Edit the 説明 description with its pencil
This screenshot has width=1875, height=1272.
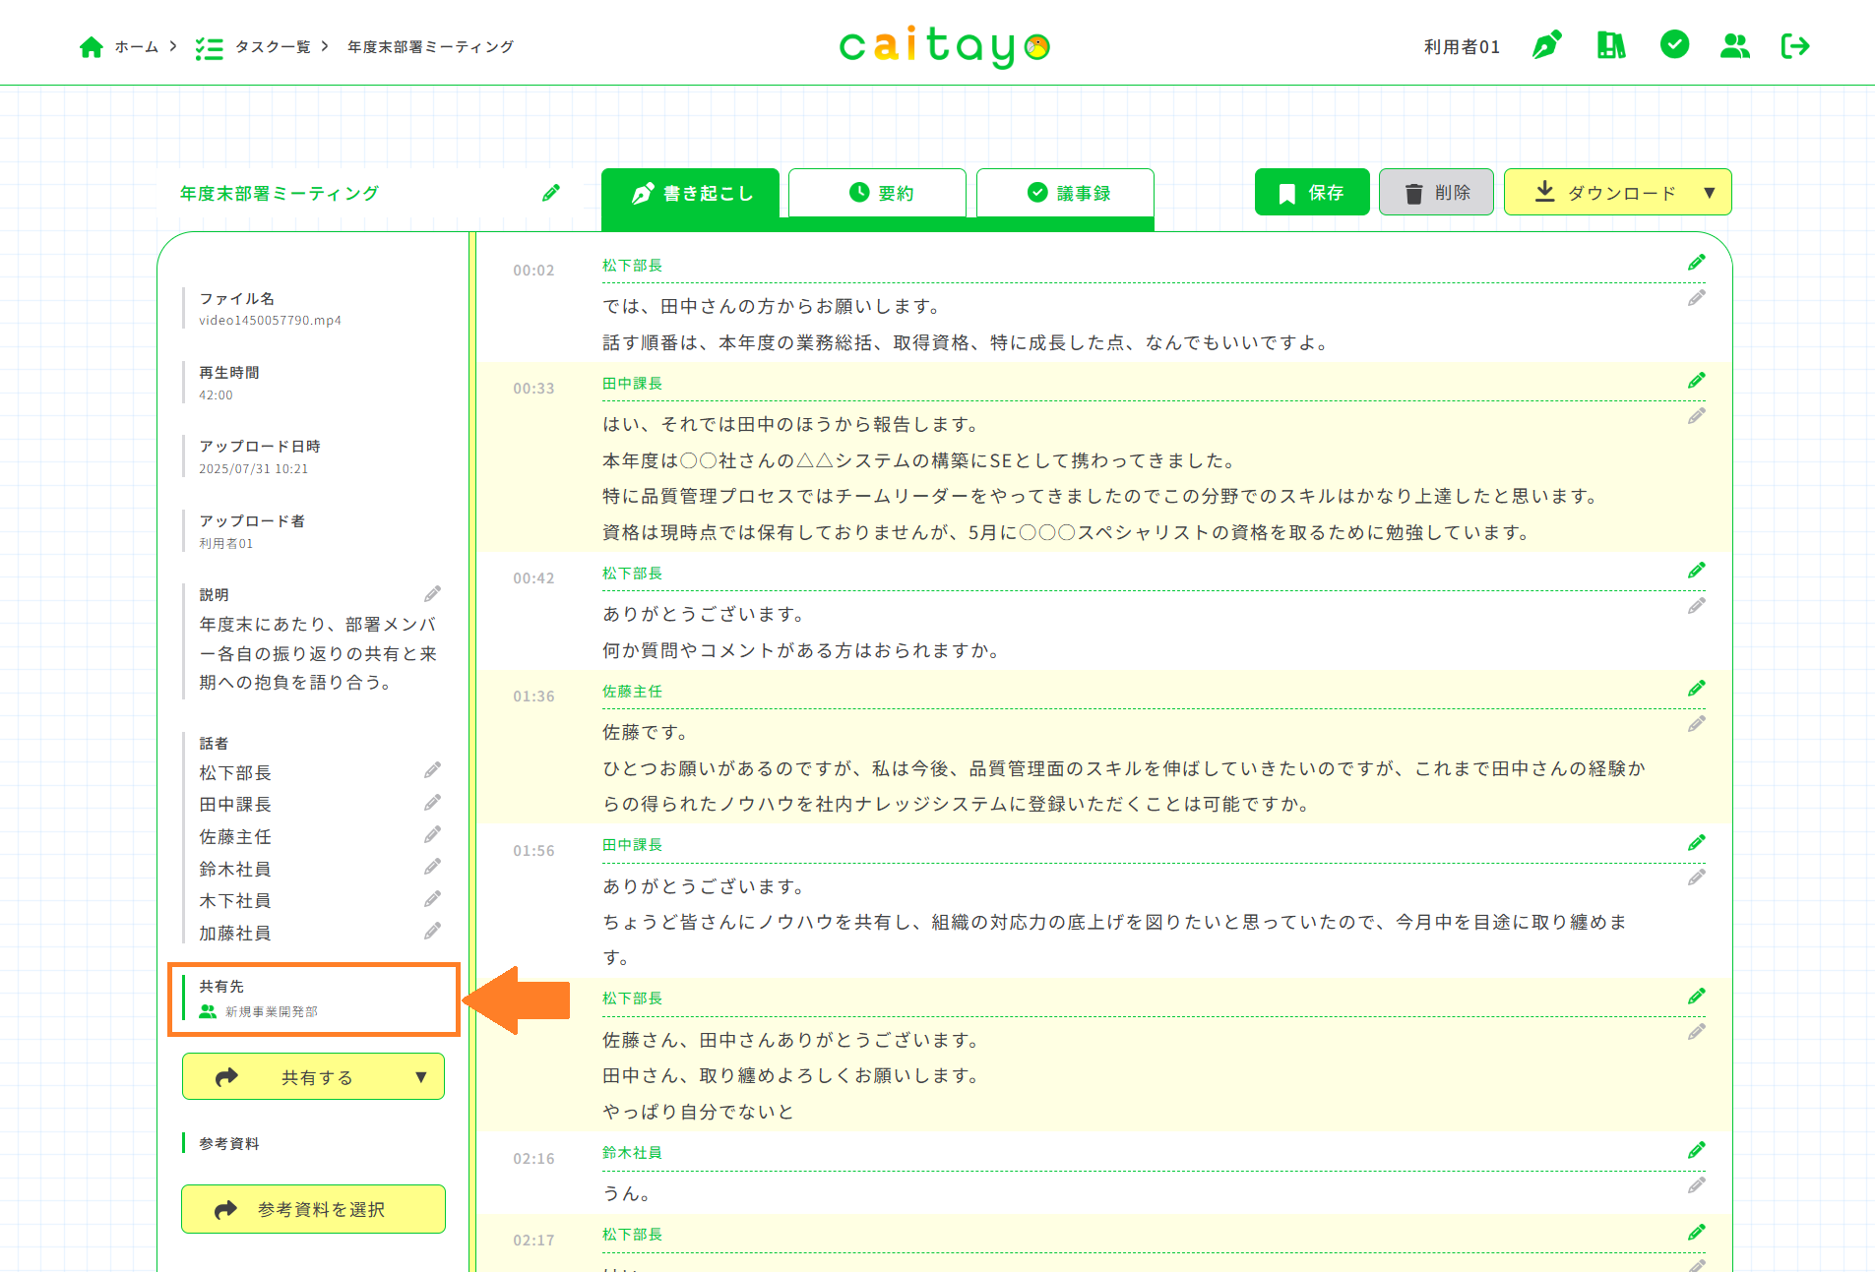coord(432,594)
